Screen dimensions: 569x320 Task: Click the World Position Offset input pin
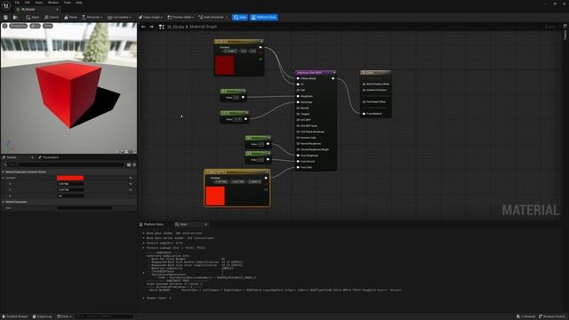[364, 84]
